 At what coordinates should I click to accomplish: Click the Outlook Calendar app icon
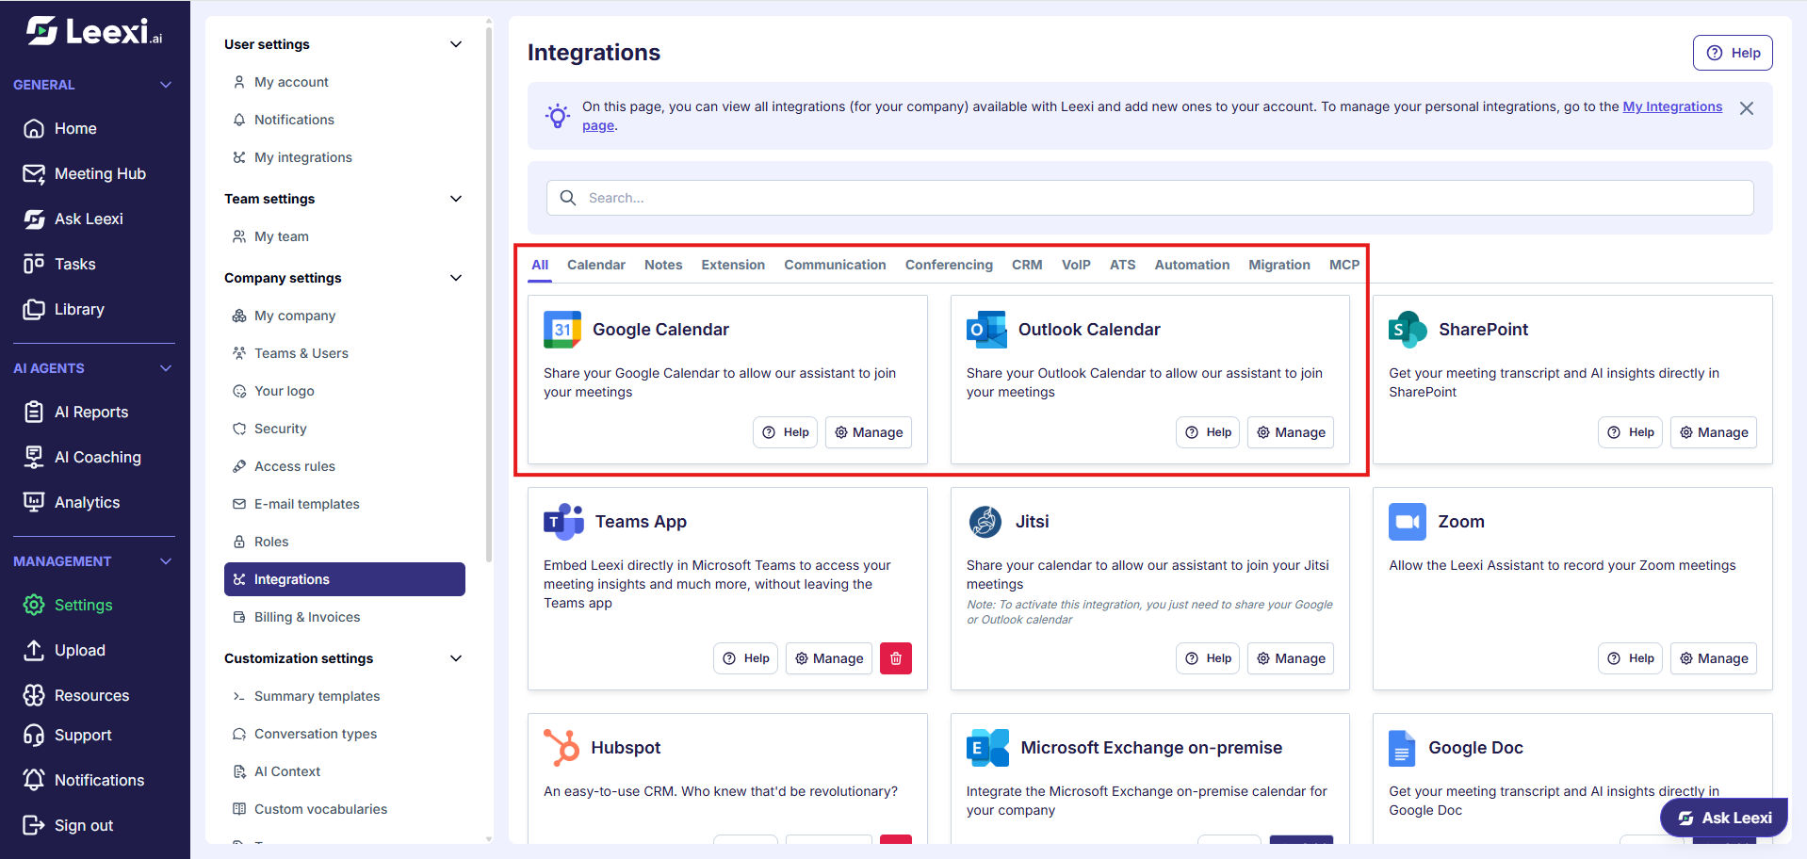[986, 330]
